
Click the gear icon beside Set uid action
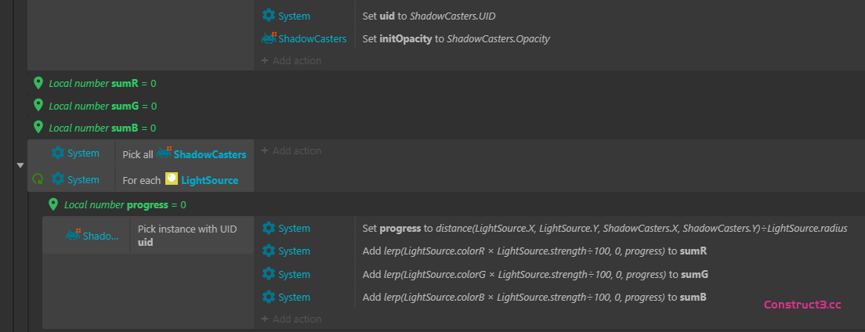[269, 16]
